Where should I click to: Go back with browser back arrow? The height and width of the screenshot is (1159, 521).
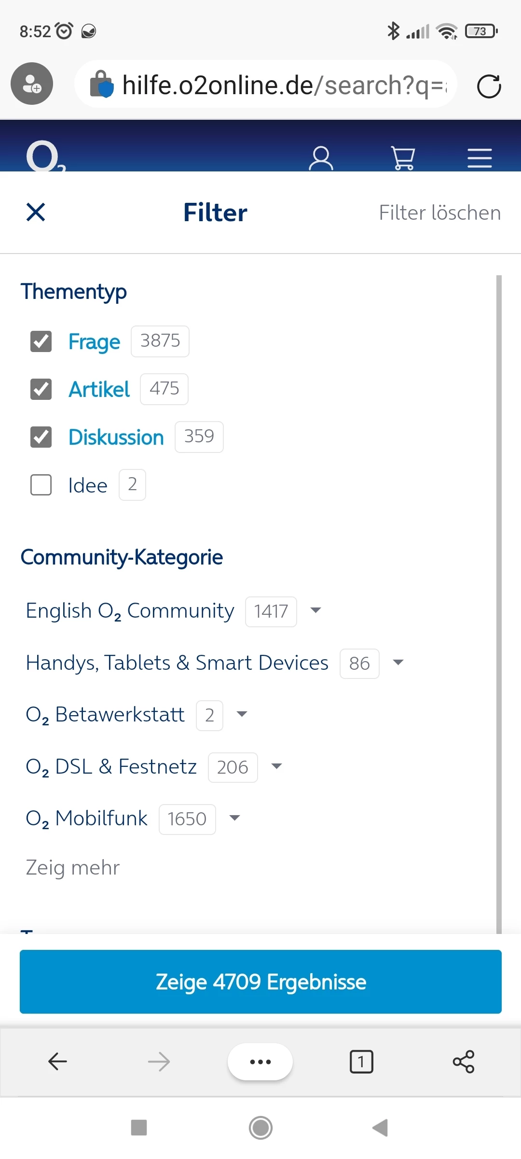58,1061
